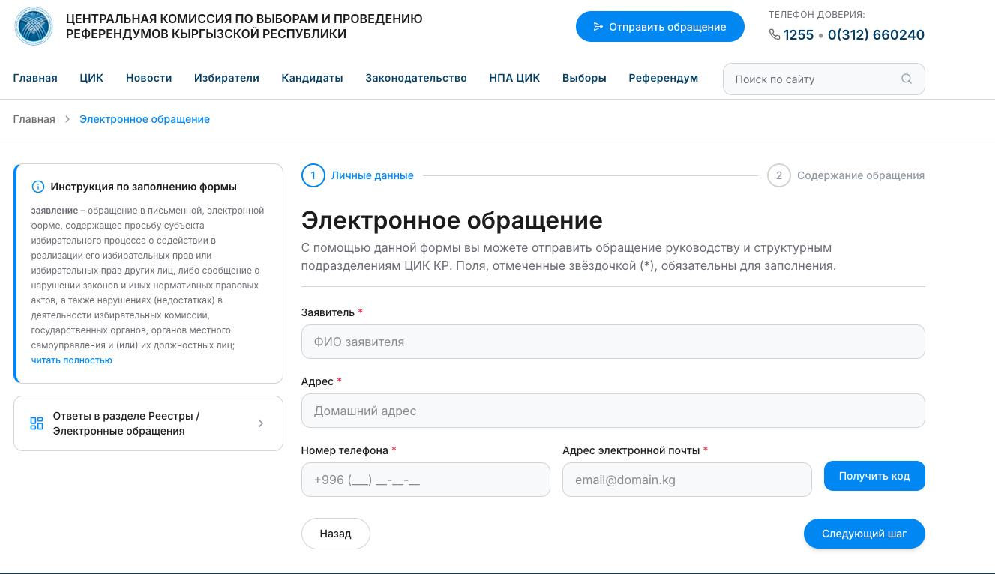
Task: Focus the email@domain.kg field
Action: 687,480
